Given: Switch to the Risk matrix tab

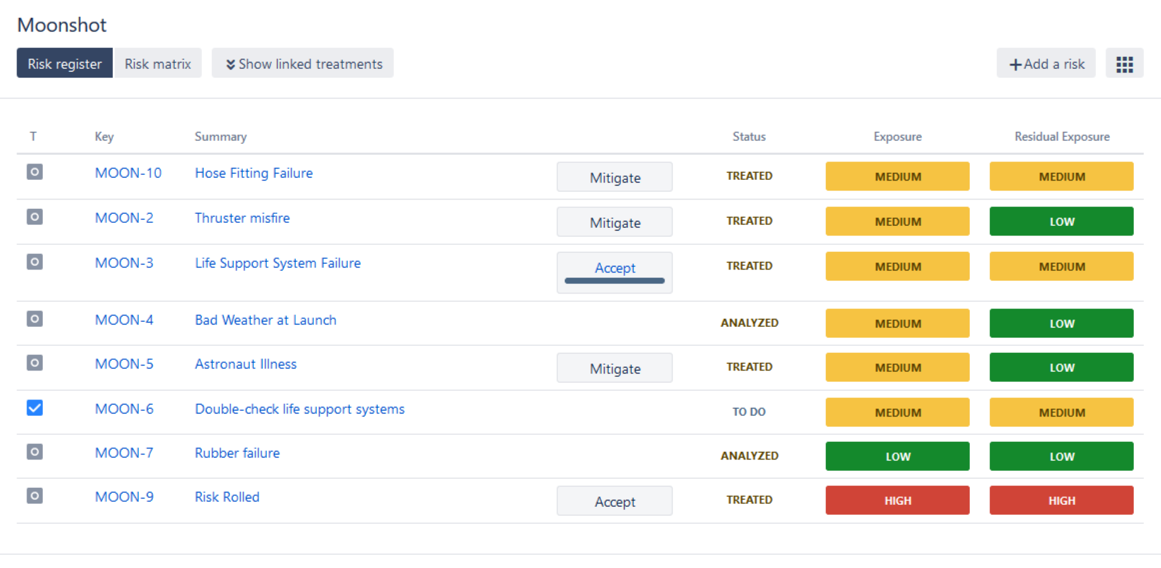Looking at the screenshot, I should point(157,63).
